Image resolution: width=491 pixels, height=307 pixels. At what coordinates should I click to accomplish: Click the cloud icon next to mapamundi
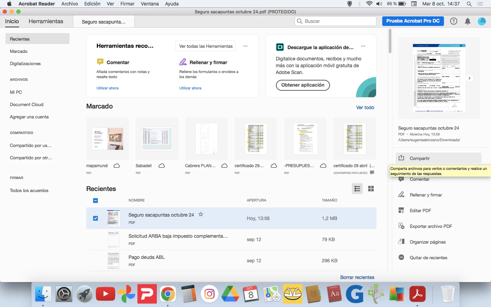(x=117, y=166)
